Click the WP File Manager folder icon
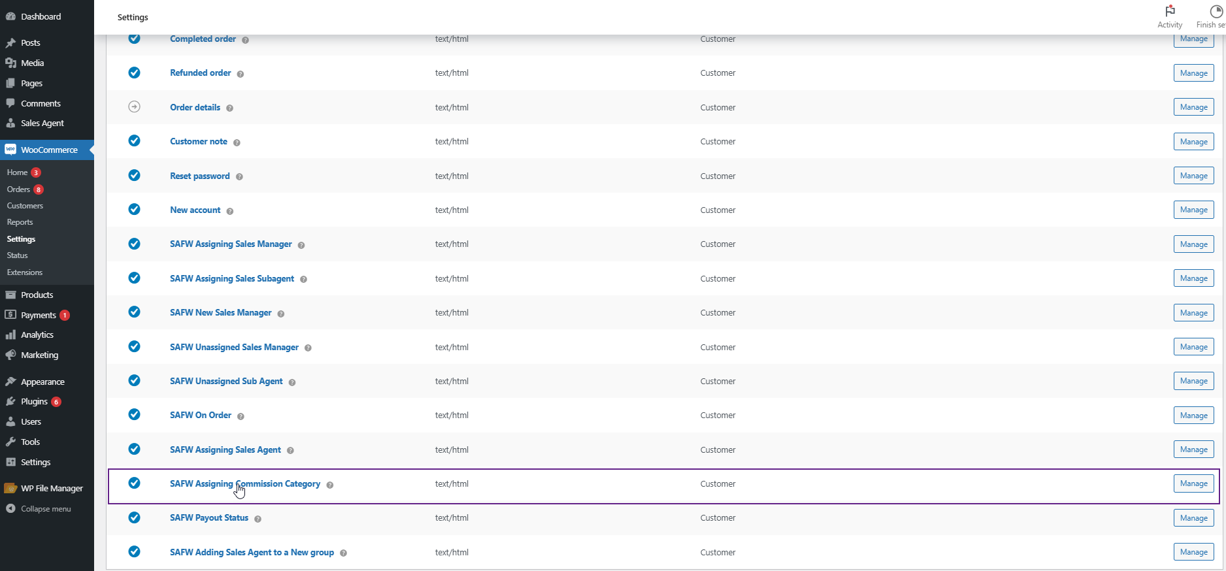Image resolution: width=1226 pixels, height=571 pixels. [10, 488]
